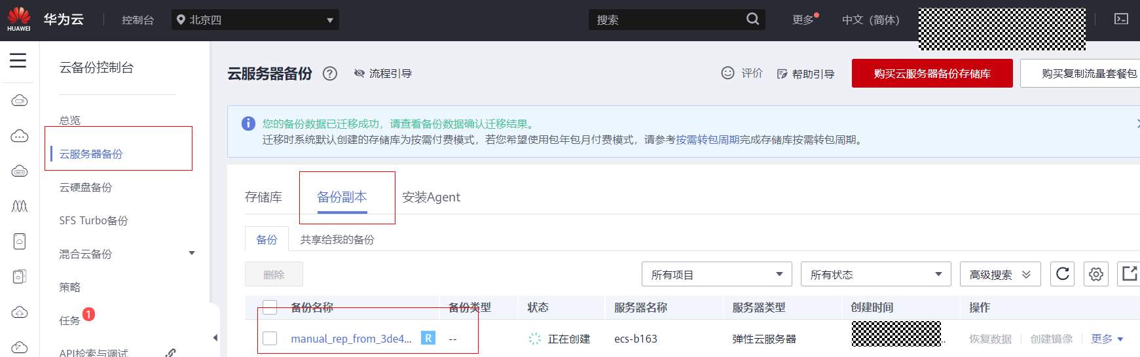Click 创建镜像 in the row

[x=1052, y=339]
